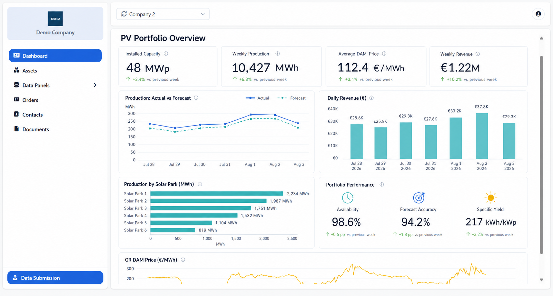The image size is (553, 296).
Task: Click the info icon next to Weekly Production
Action: [x=277, y=54]
